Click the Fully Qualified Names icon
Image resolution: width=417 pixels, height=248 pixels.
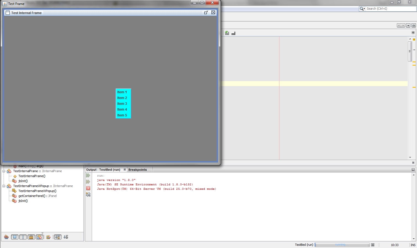point(49,237)
